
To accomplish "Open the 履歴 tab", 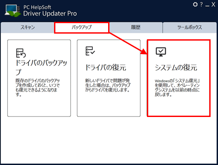I will [x=136, y=27].
